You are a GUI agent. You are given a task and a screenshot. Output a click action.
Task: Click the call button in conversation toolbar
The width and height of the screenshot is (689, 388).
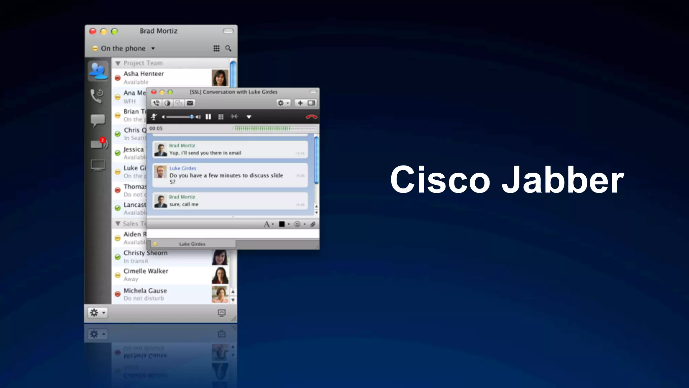point(156,103)
